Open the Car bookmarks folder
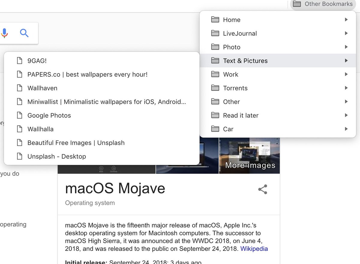 278,129
